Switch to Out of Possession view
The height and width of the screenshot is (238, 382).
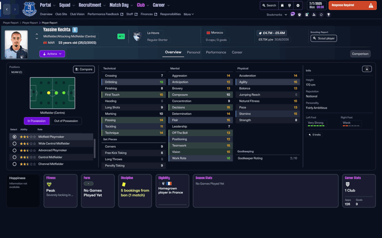pyautogui.click(x=66, y=121)
